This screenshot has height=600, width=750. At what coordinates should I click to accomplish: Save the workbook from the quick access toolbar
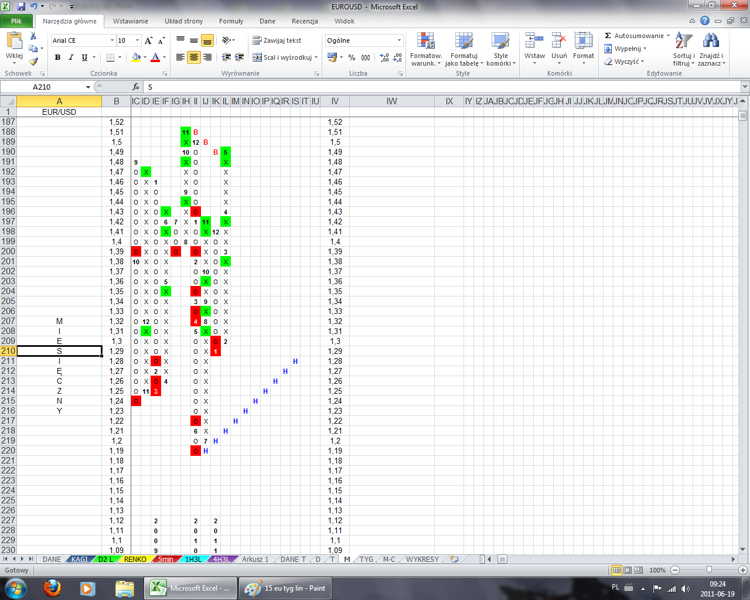tap(21, 6)
